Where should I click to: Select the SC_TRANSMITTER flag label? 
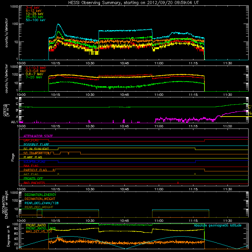pos(37,153)
